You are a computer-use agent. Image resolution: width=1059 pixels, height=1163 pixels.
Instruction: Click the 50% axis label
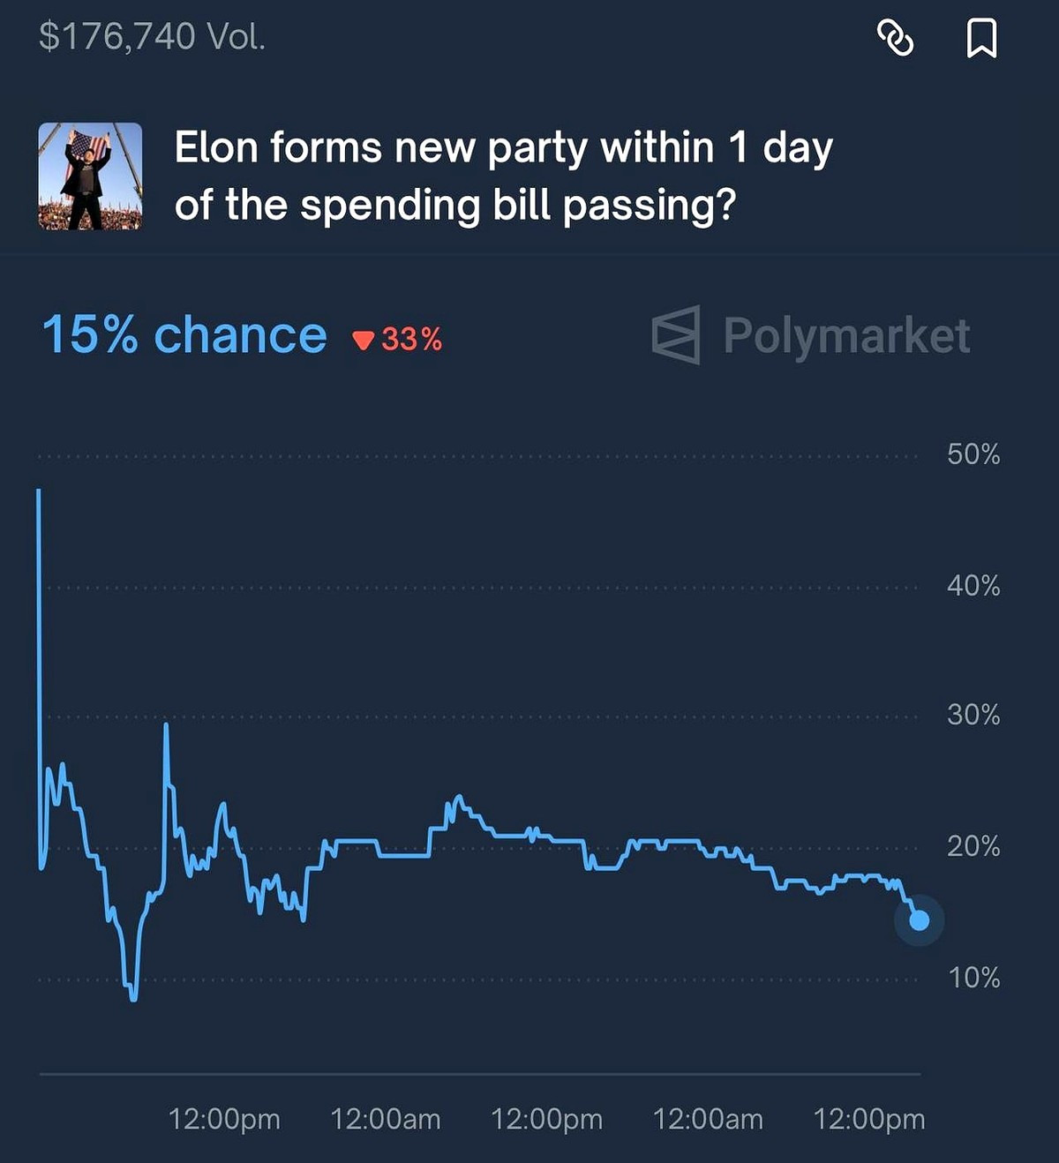pos(973,454)
